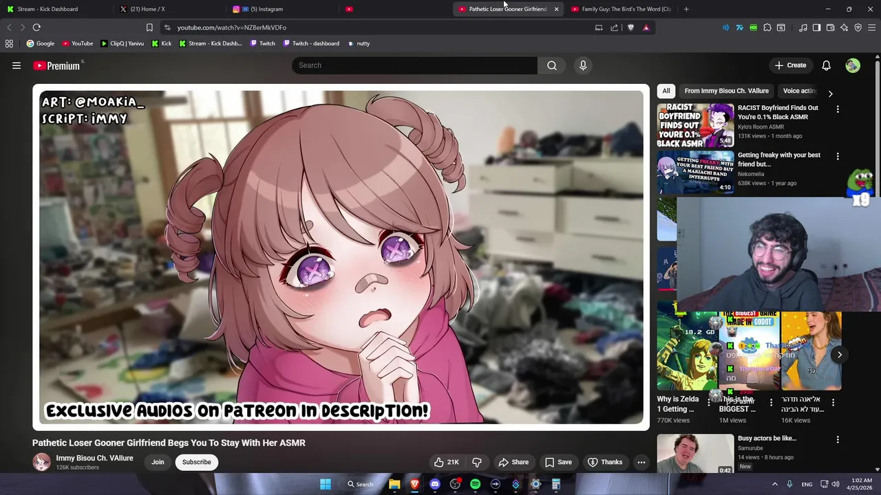Open Windows Start menu

point(326,484)
